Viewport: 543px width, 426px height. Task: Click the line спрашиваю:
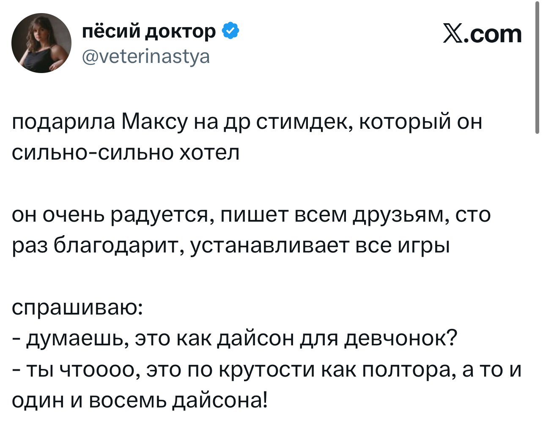[x=77, y=307]
